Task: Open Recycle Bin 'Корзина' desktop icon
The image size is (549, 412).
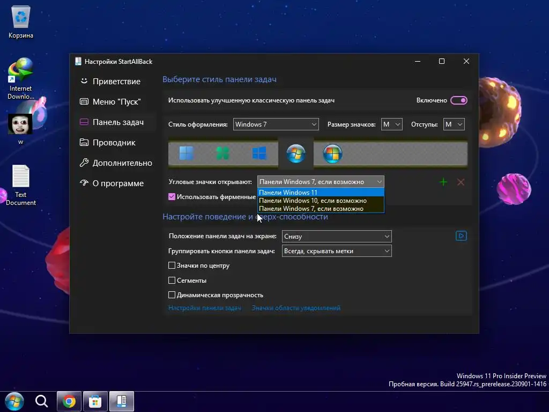Action: point(21,23)
